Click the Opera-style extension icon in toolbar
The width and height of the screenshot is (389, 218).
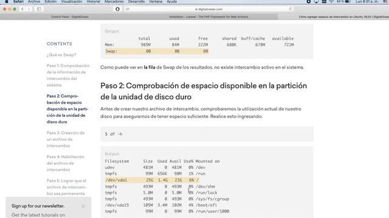tap(117, 9)
